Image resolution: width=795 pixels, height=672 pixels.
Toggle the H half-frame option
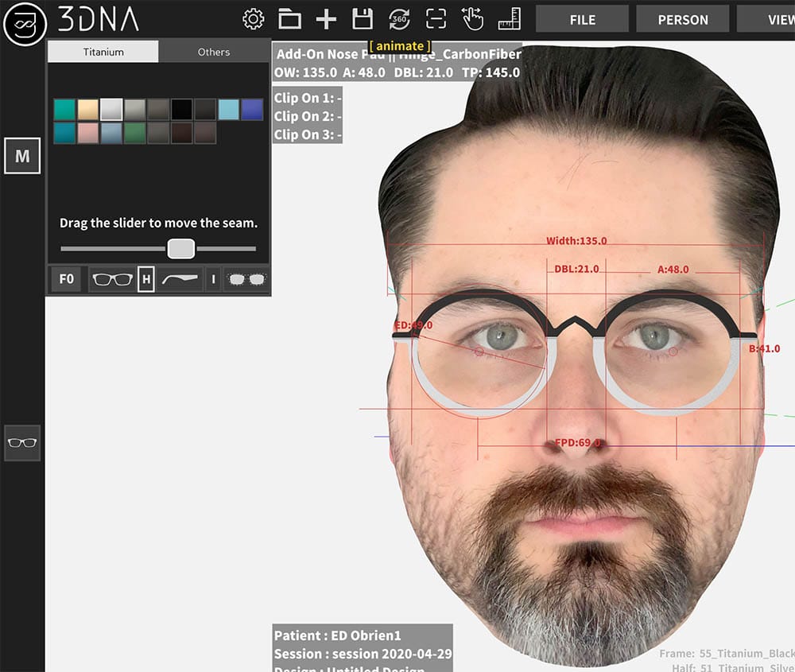coord(146,280)
